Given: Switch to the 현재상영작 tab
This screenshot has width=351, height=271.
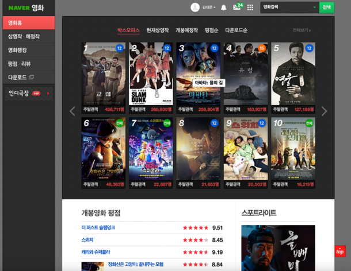Looking at the screenshot, I should click(x=158, y=30).
